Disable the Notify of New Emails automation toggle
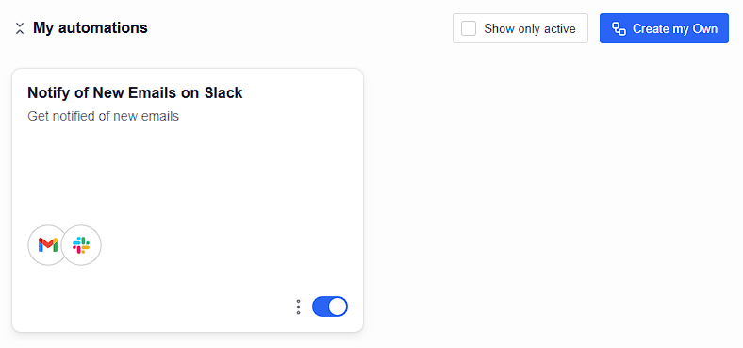 (x=330, y=307)
